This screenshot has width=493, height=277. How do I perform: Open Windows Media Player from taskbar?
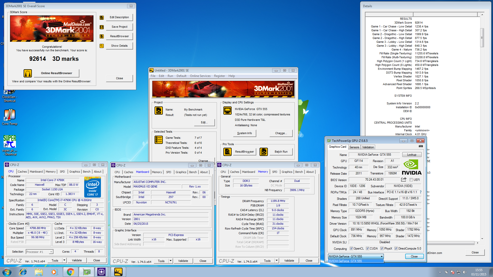[x=54, y=272]
